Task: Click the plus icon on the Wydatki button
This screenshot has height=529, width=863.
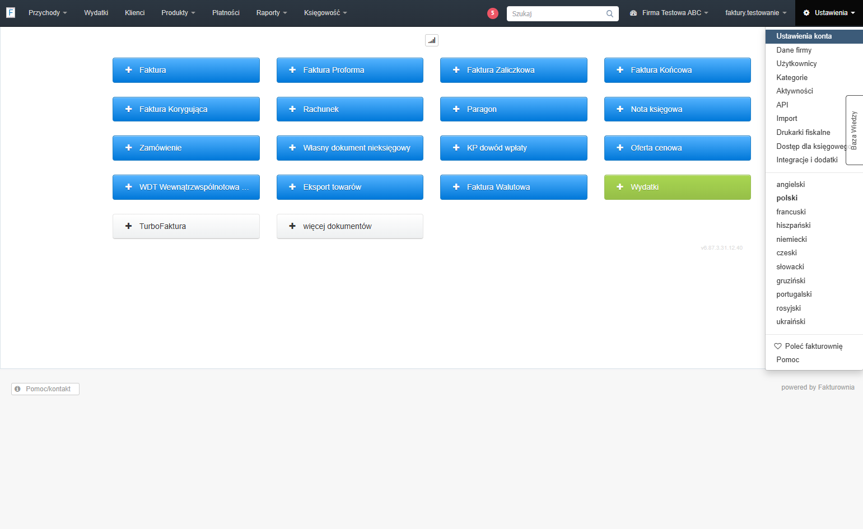Action: (x=620, y=187)
